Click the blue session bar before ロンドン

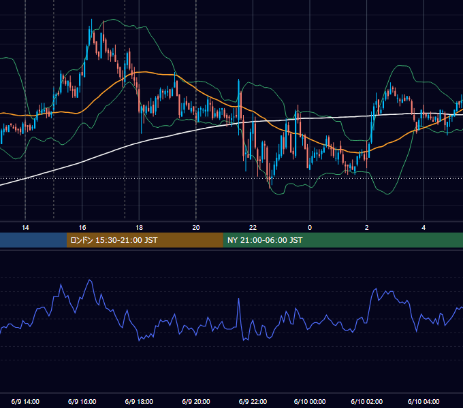click(x=33, y=240)
